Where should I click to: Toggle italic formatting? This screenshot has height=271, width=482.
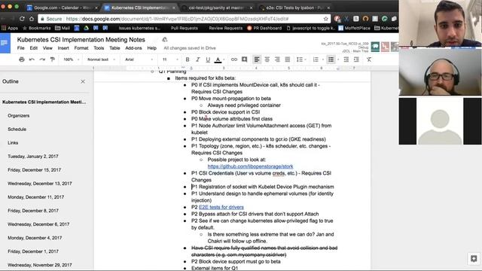tap(197, 59)
